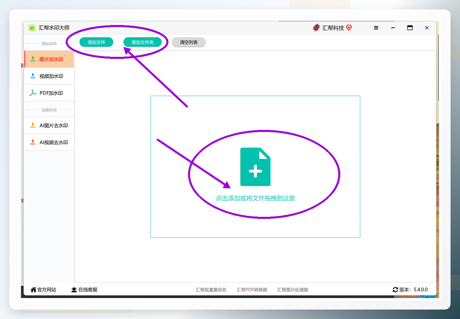The width and height of the screenshot is (460, 319).
Task: Select 视频加水印 in the sidebar
Action: pos(49,76)
